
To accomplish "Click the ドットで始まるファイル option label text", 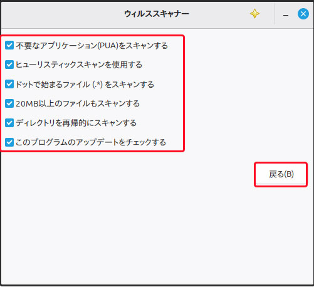I will coord(53,85).
